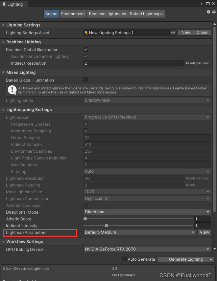
Task: Open the Lighting panel help icon
Action: [209, 12]
